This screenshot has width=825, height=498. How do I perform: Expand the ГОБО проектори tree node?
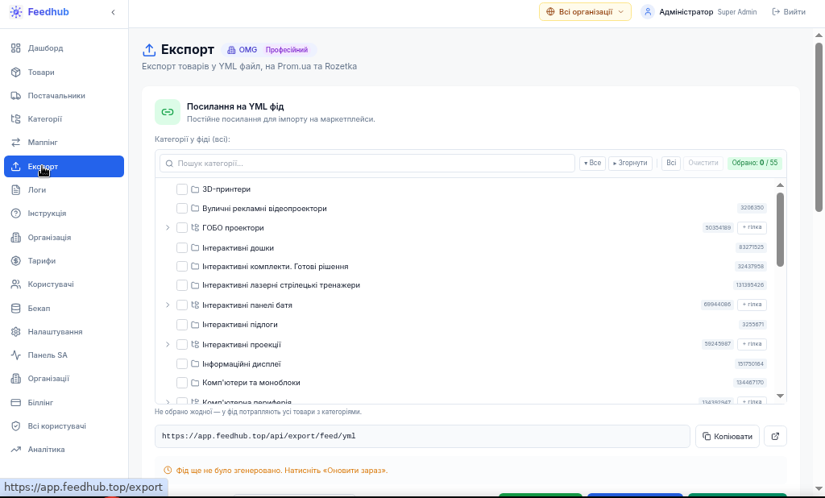pyautogui.click(x=168, y=228)
